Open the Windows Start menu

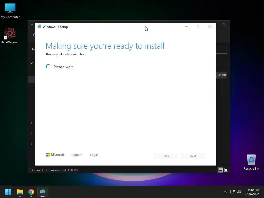pyautogui.click(x=8, y=192)
